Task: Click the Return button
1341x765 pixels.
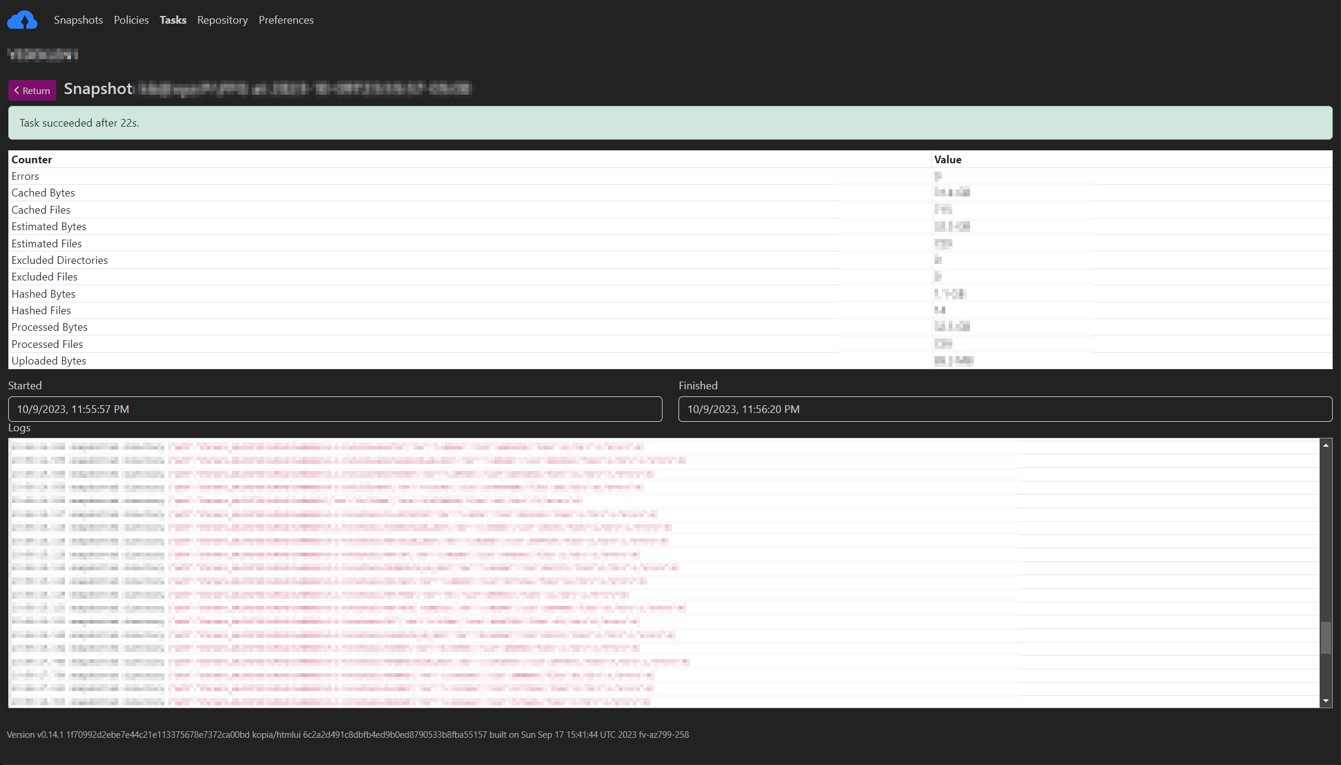Action: [x=31, y=90]
